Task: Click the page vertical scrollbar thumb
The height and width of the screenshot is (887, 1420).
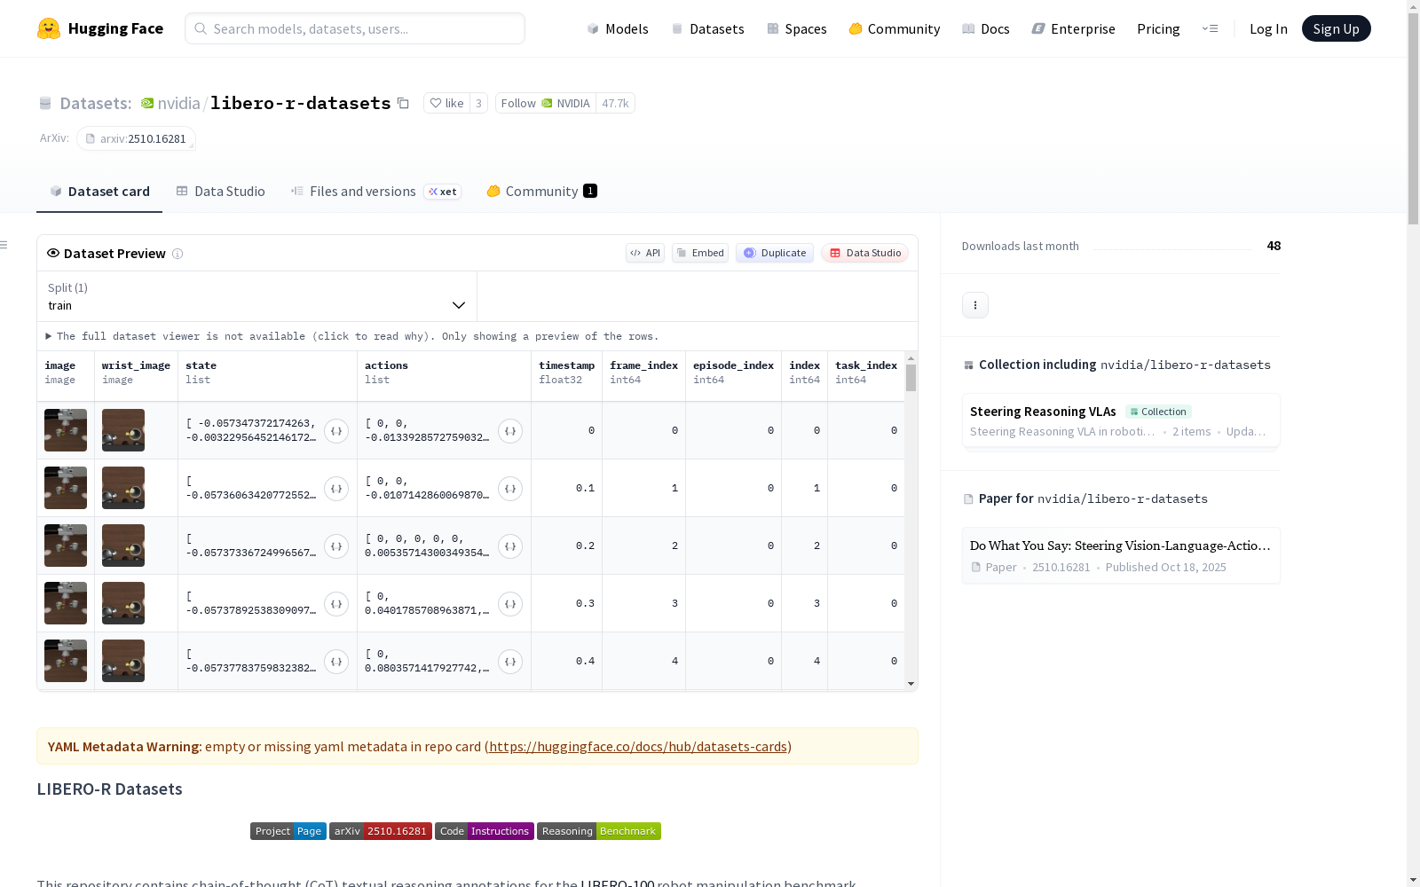Action: 1413,118
